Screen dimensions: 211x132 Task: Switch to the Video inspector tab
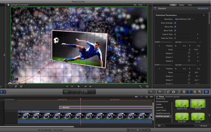coord(181,5)
